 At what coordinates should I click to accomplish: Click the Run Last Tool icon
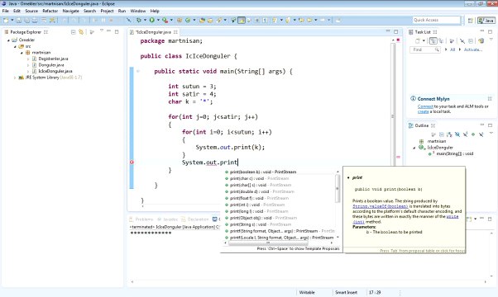(x=165, y=20)
